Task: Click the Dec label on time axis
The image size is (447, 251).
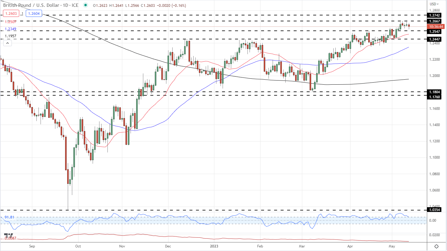Action: (x=168, y=246)
